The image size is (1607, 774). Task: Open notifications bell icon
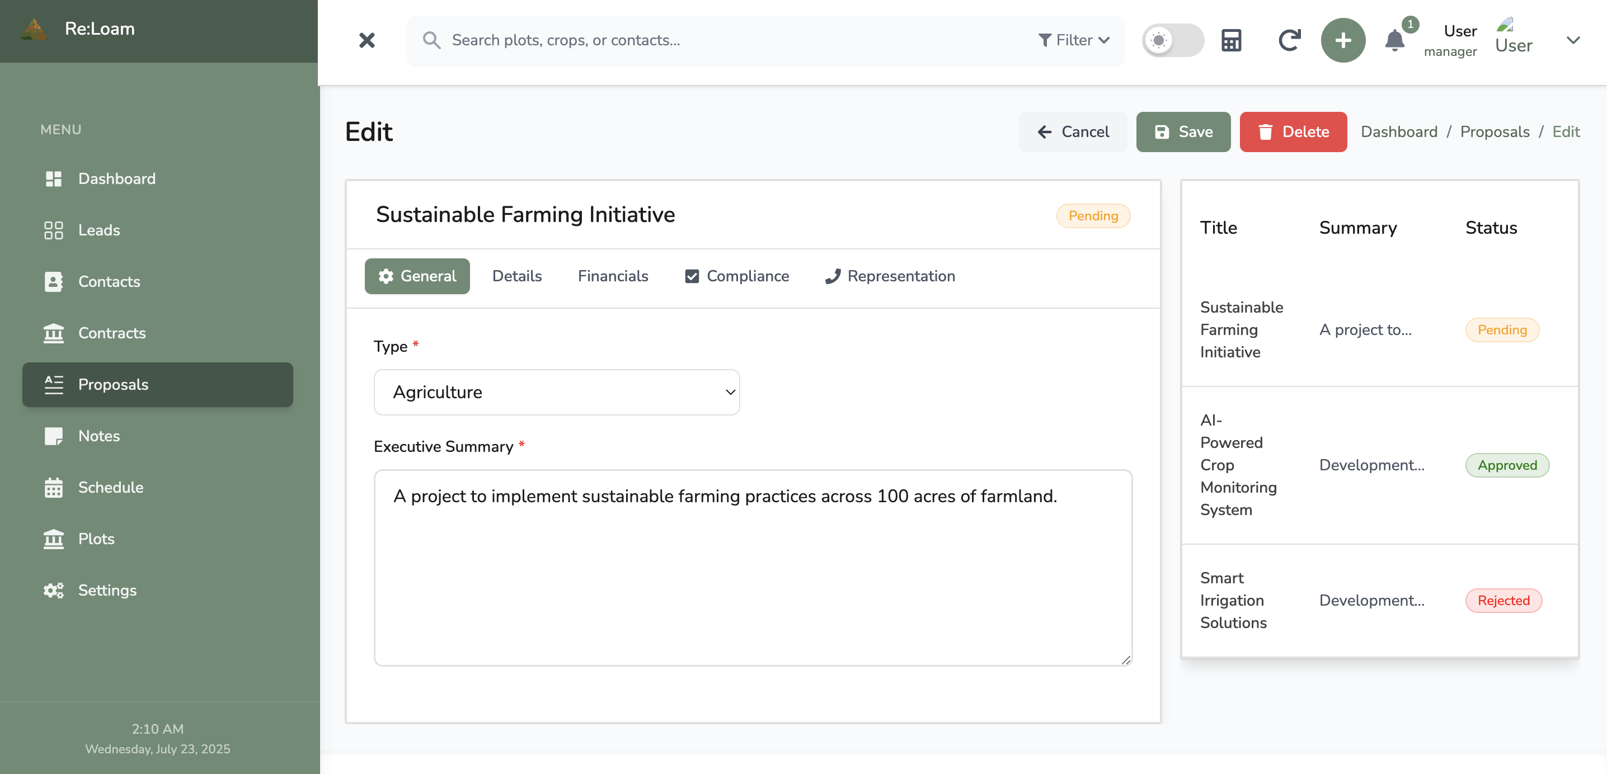coord(1395,41)
